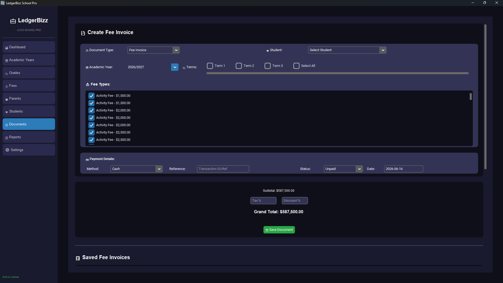Click the Fee Types money bag icon
Screen dimensions: 503x283
click(88, 84)
